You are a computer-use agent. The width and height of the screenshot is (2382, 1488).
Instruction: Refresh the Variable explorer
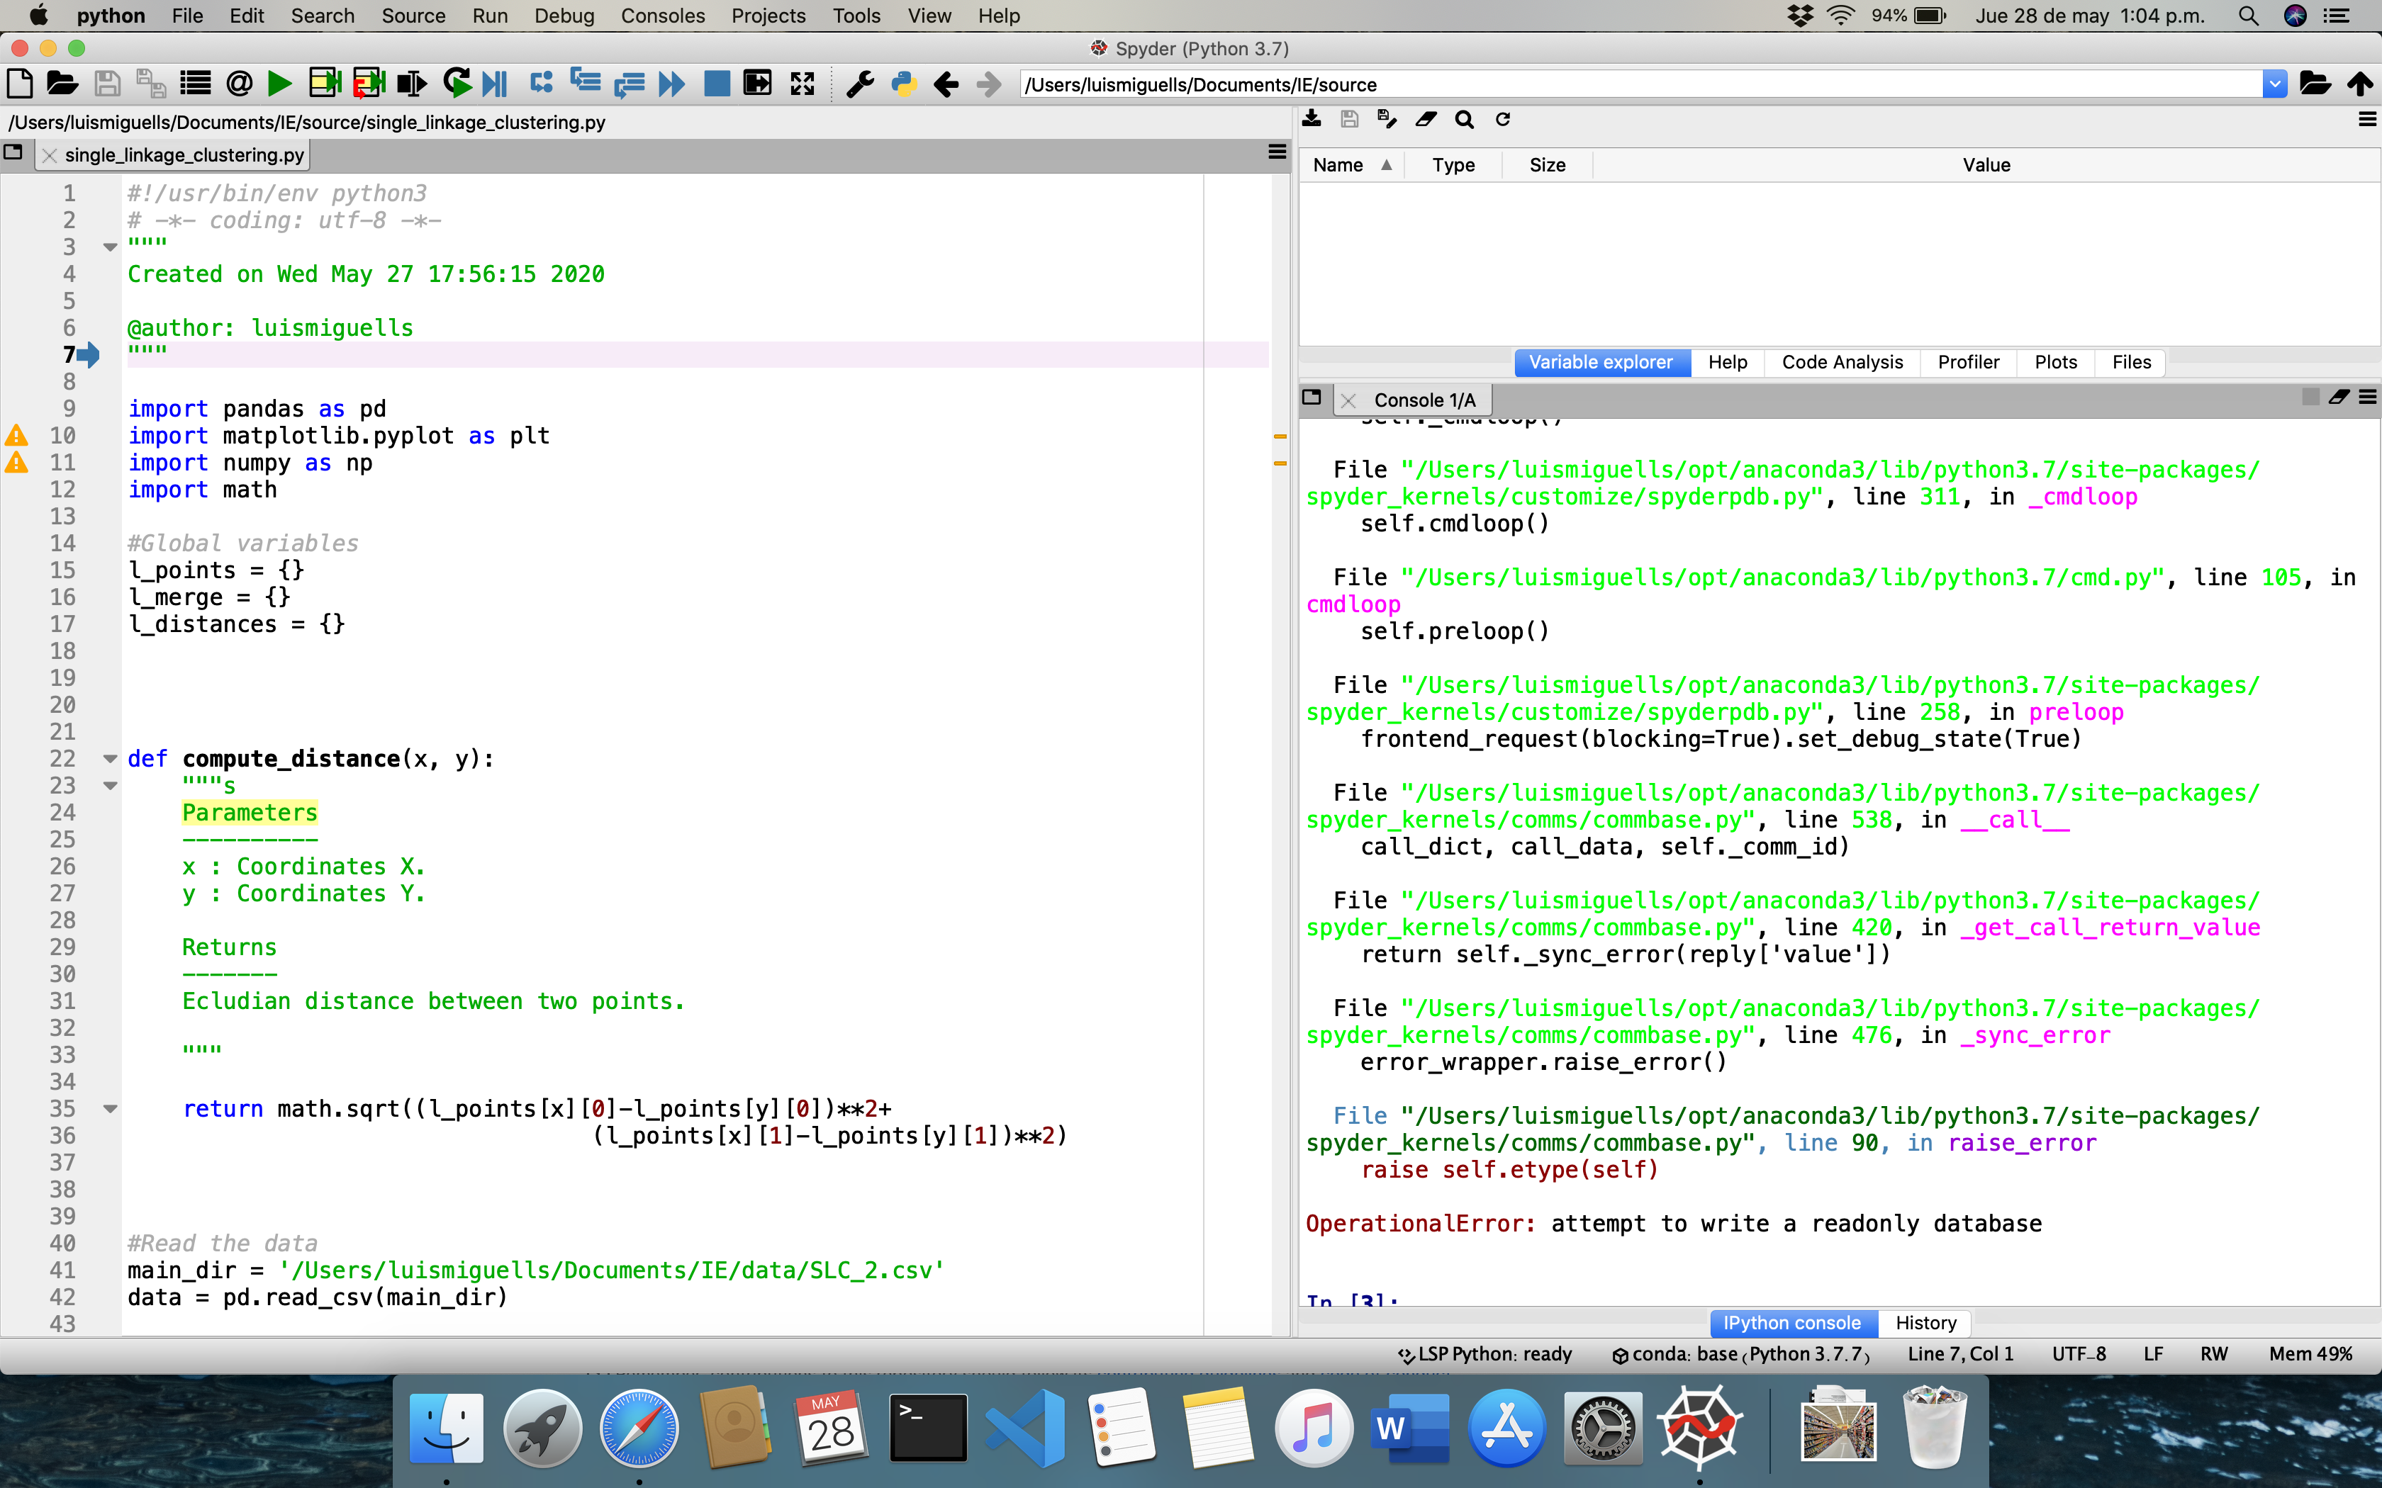click(1503, 119)
